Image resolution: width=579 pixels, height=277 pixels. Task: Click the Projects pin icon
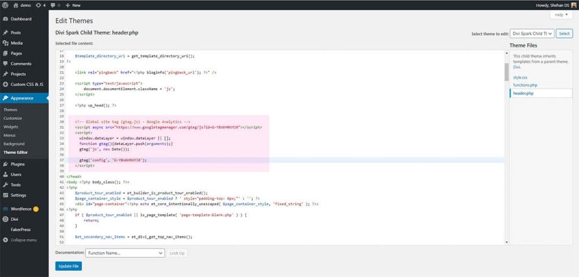5,74
